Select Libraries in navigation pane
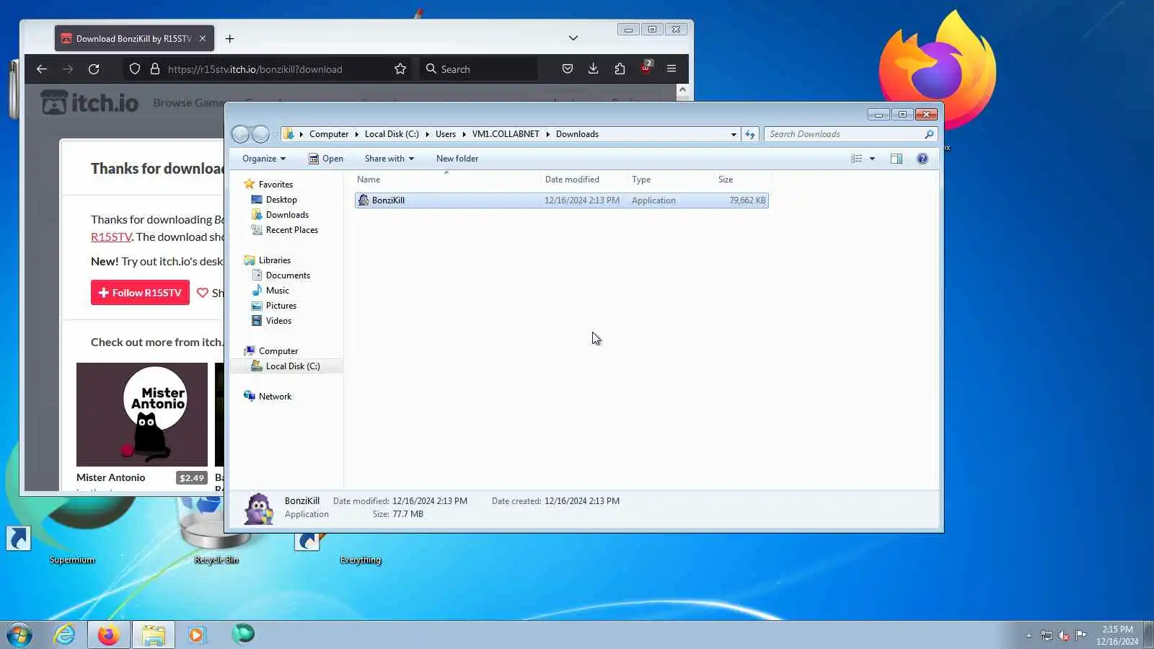 click(274, 260)
